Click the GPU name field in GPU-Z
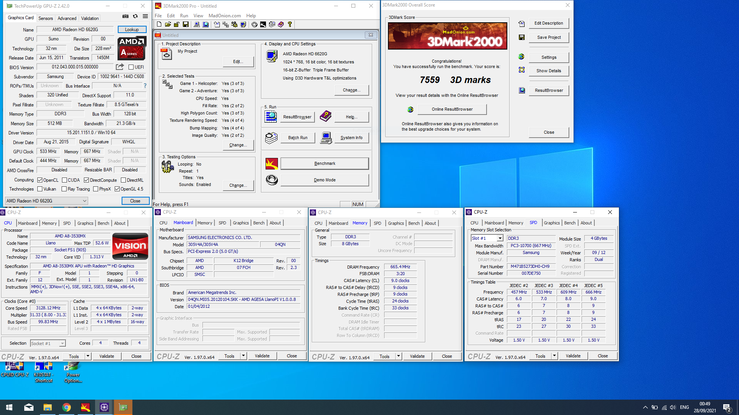This screenshot has width=739, height=415. point(75,30)
